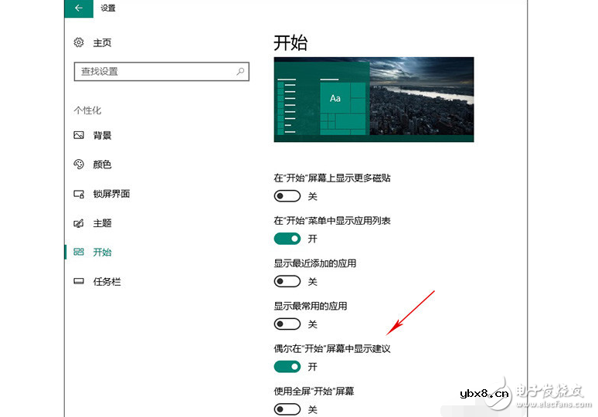Click the 主题 brush icon
Screen dimensions: 598x417
(79, 223)
